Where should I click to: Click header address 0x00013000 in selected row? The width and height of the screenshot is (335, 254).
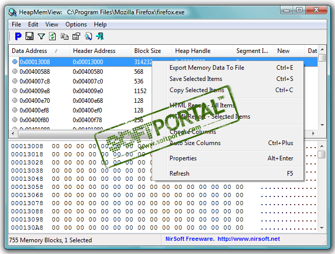point(88,62)
